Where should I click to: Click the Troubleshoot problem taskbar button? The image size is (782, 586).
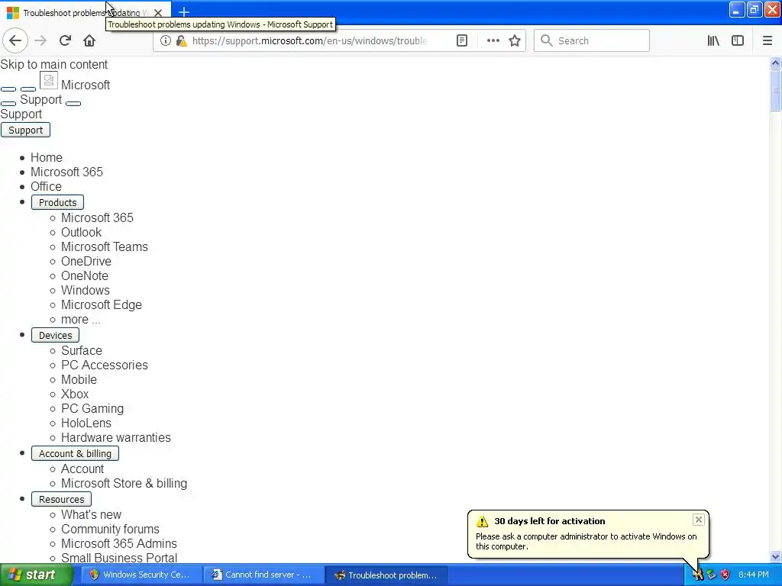pos(386,575)
